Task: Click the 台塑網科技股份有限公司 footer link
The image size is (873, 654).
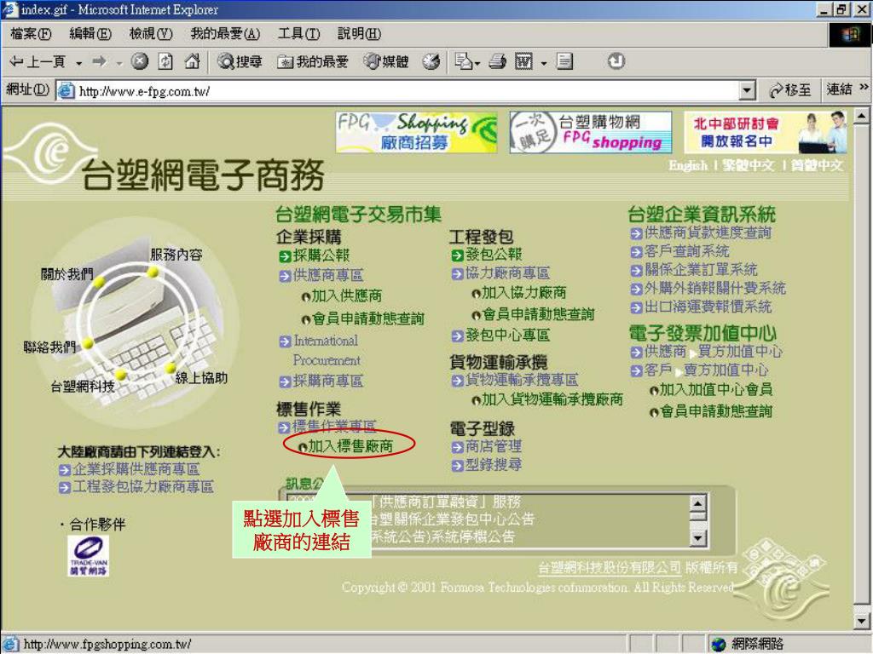Action: [x=609, y=567]
